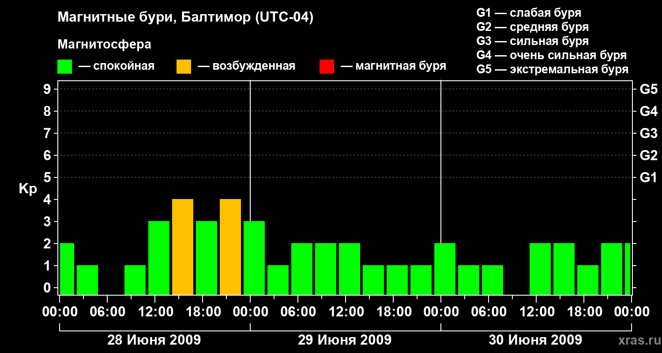Click the '29 Июня 2009' date label

345,340
